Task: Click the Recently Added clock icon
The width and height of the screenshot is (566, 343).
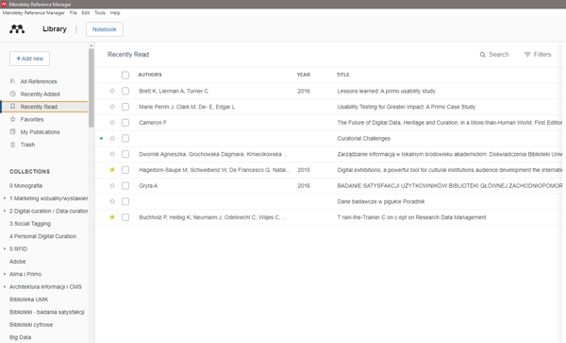Action: pyautogui.click(x=12, y=94)
